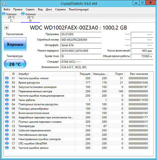Image resolution: width=157 pixels, height=160 pixels.
Task: Open the Диск menu
Action: coord(49,9)
